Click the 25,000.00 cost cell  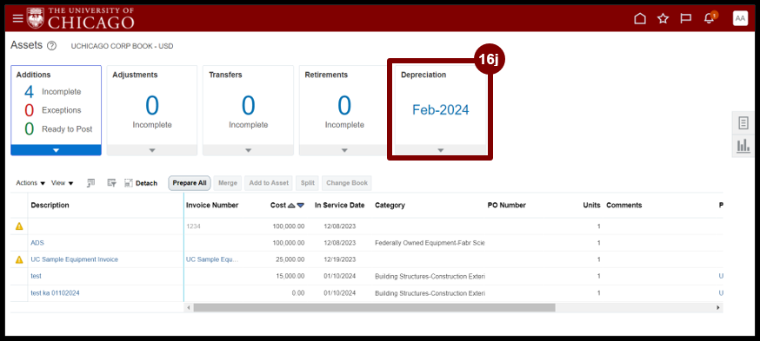[x=290, y=259]
